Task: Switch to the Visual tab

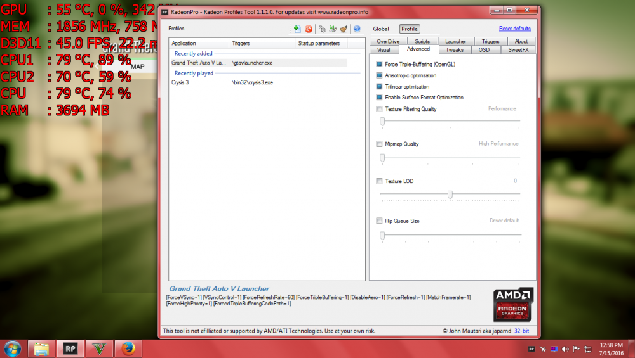Action: 384,49
